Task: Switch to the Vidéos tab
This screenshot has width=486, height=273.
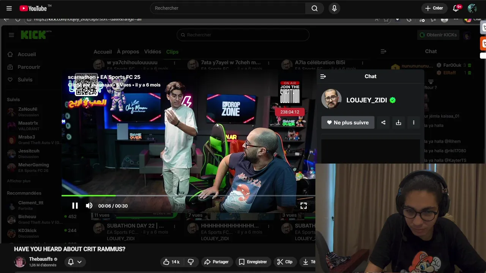Action: pyautogui.click(x=153, y=52)
